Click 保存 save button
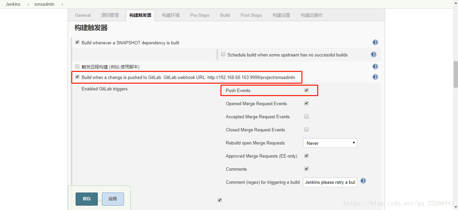 coord(87,199)
